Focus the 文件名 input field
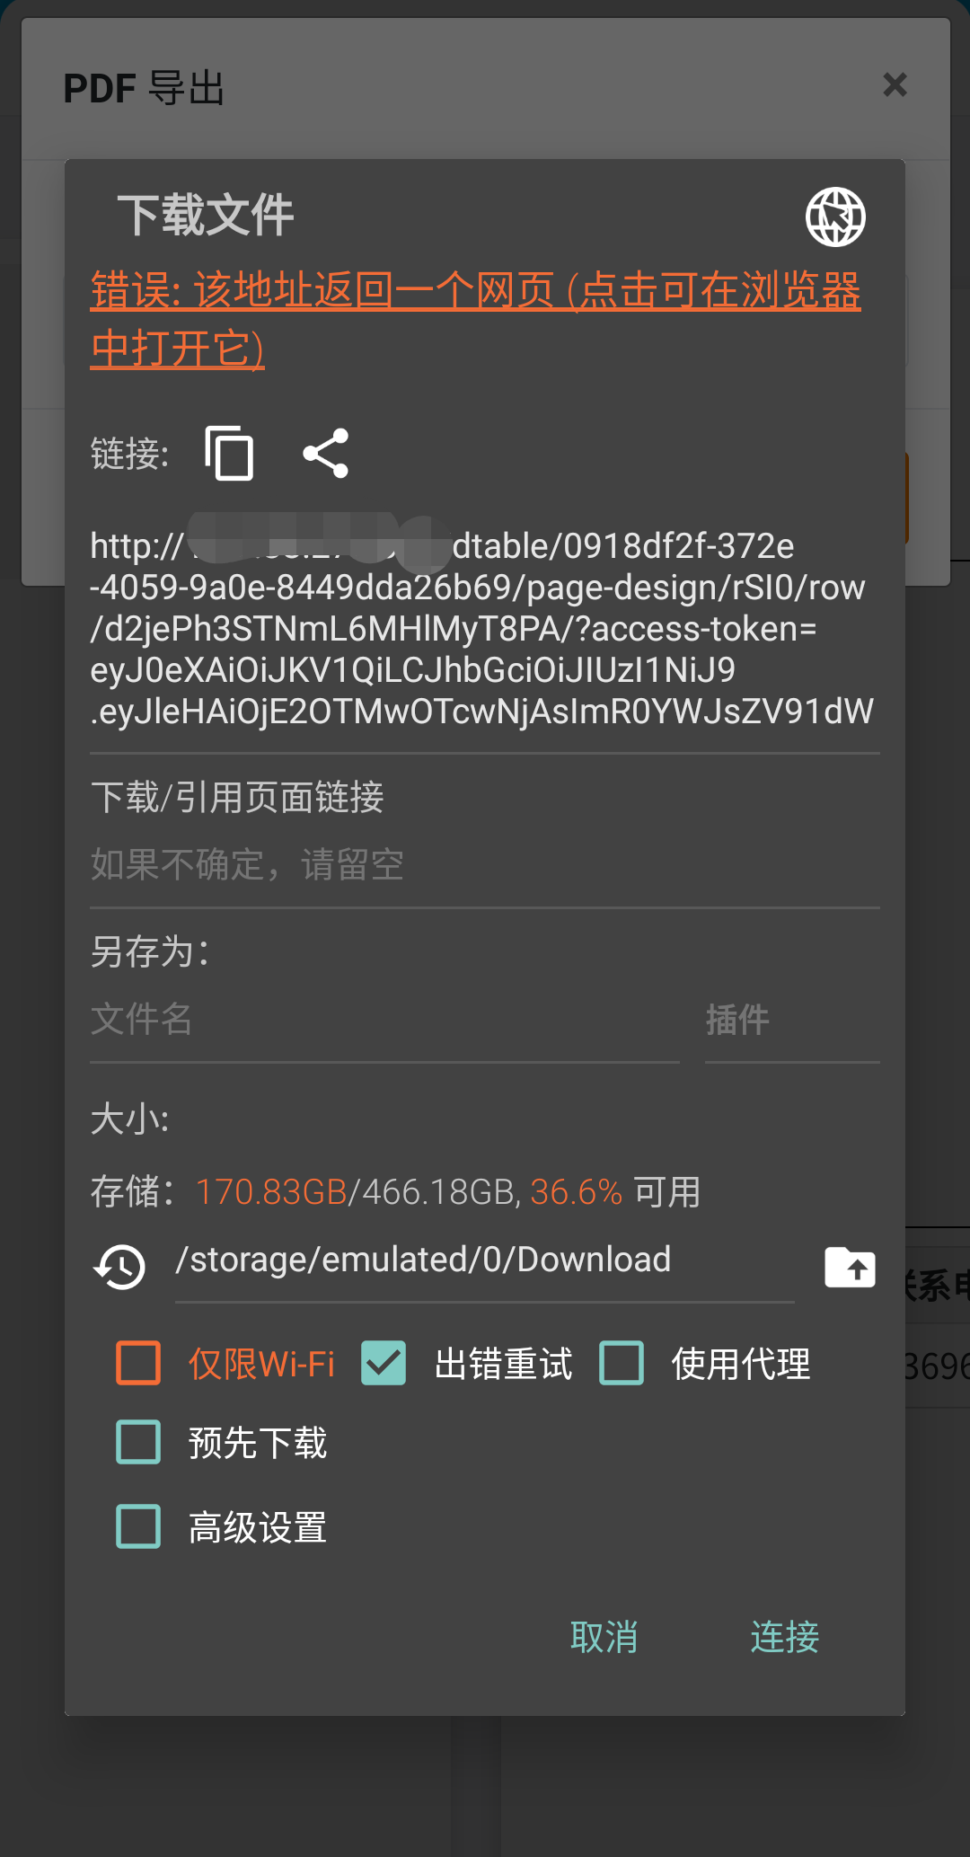The height and width of the screenshot is (1857, 970). (384, 1021)
